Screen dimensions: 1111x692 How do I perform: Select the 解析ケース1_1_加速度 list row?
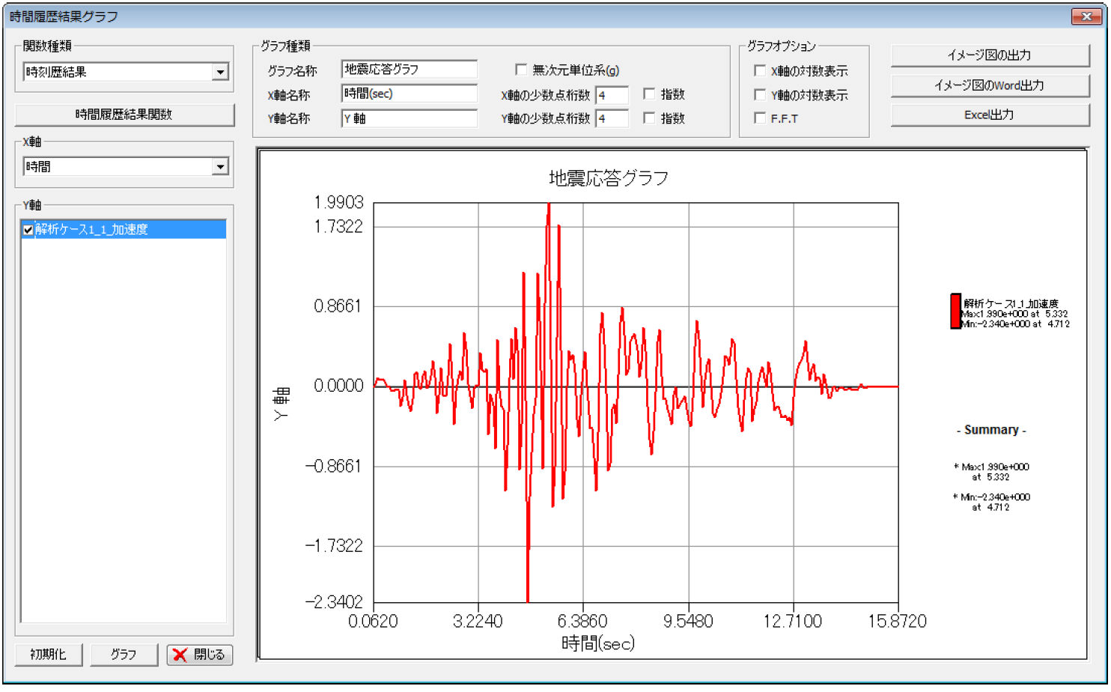(x=124, y=230)
